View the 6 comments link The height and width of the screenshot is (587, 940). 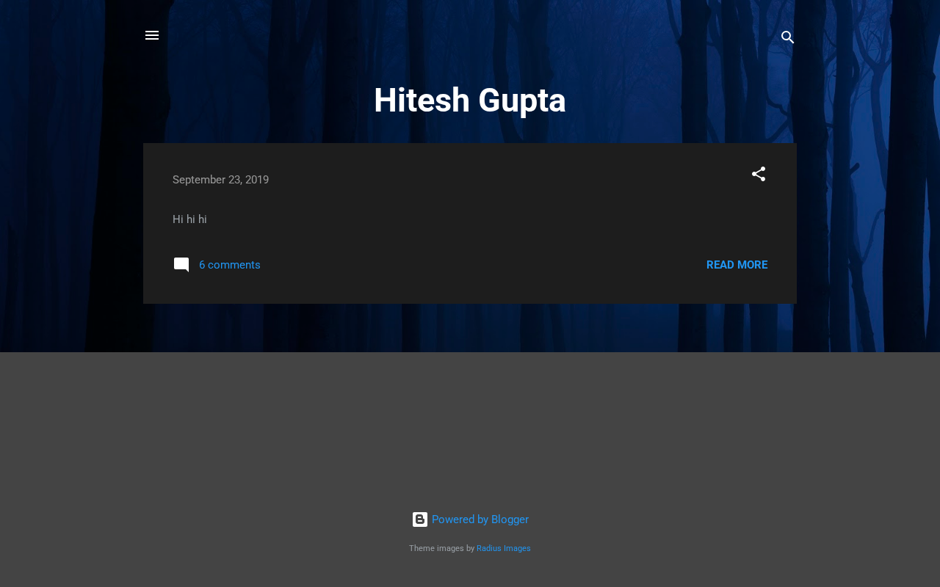[x=230, y=265]
